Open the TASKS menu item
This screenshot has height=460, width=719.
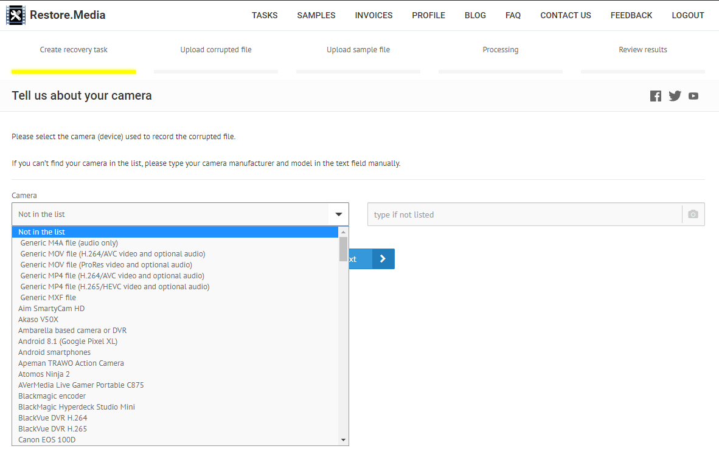[x=265, y=15]
